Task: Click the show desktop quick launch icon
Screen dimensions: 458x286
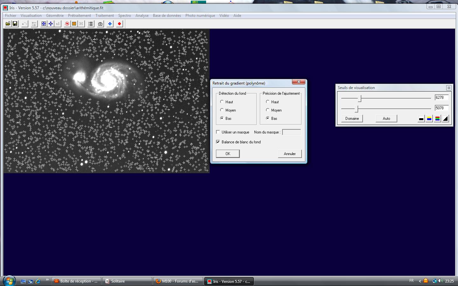Action: coord(23,281)
